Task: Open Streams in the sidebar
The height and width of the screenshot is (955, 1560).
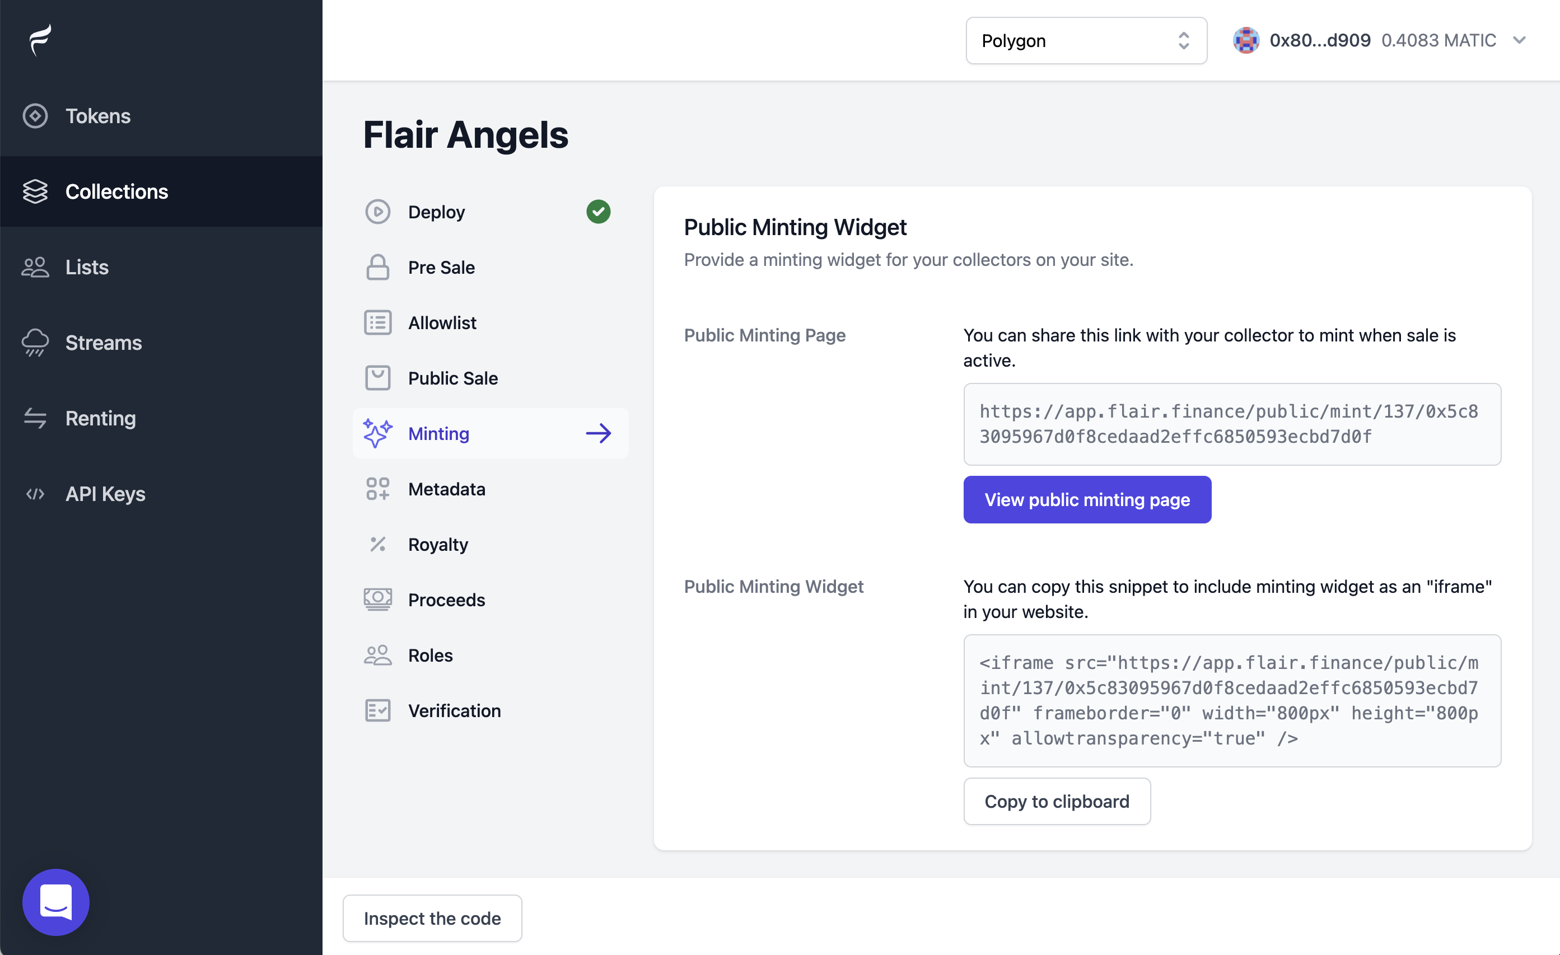Action: coord(161,343)
